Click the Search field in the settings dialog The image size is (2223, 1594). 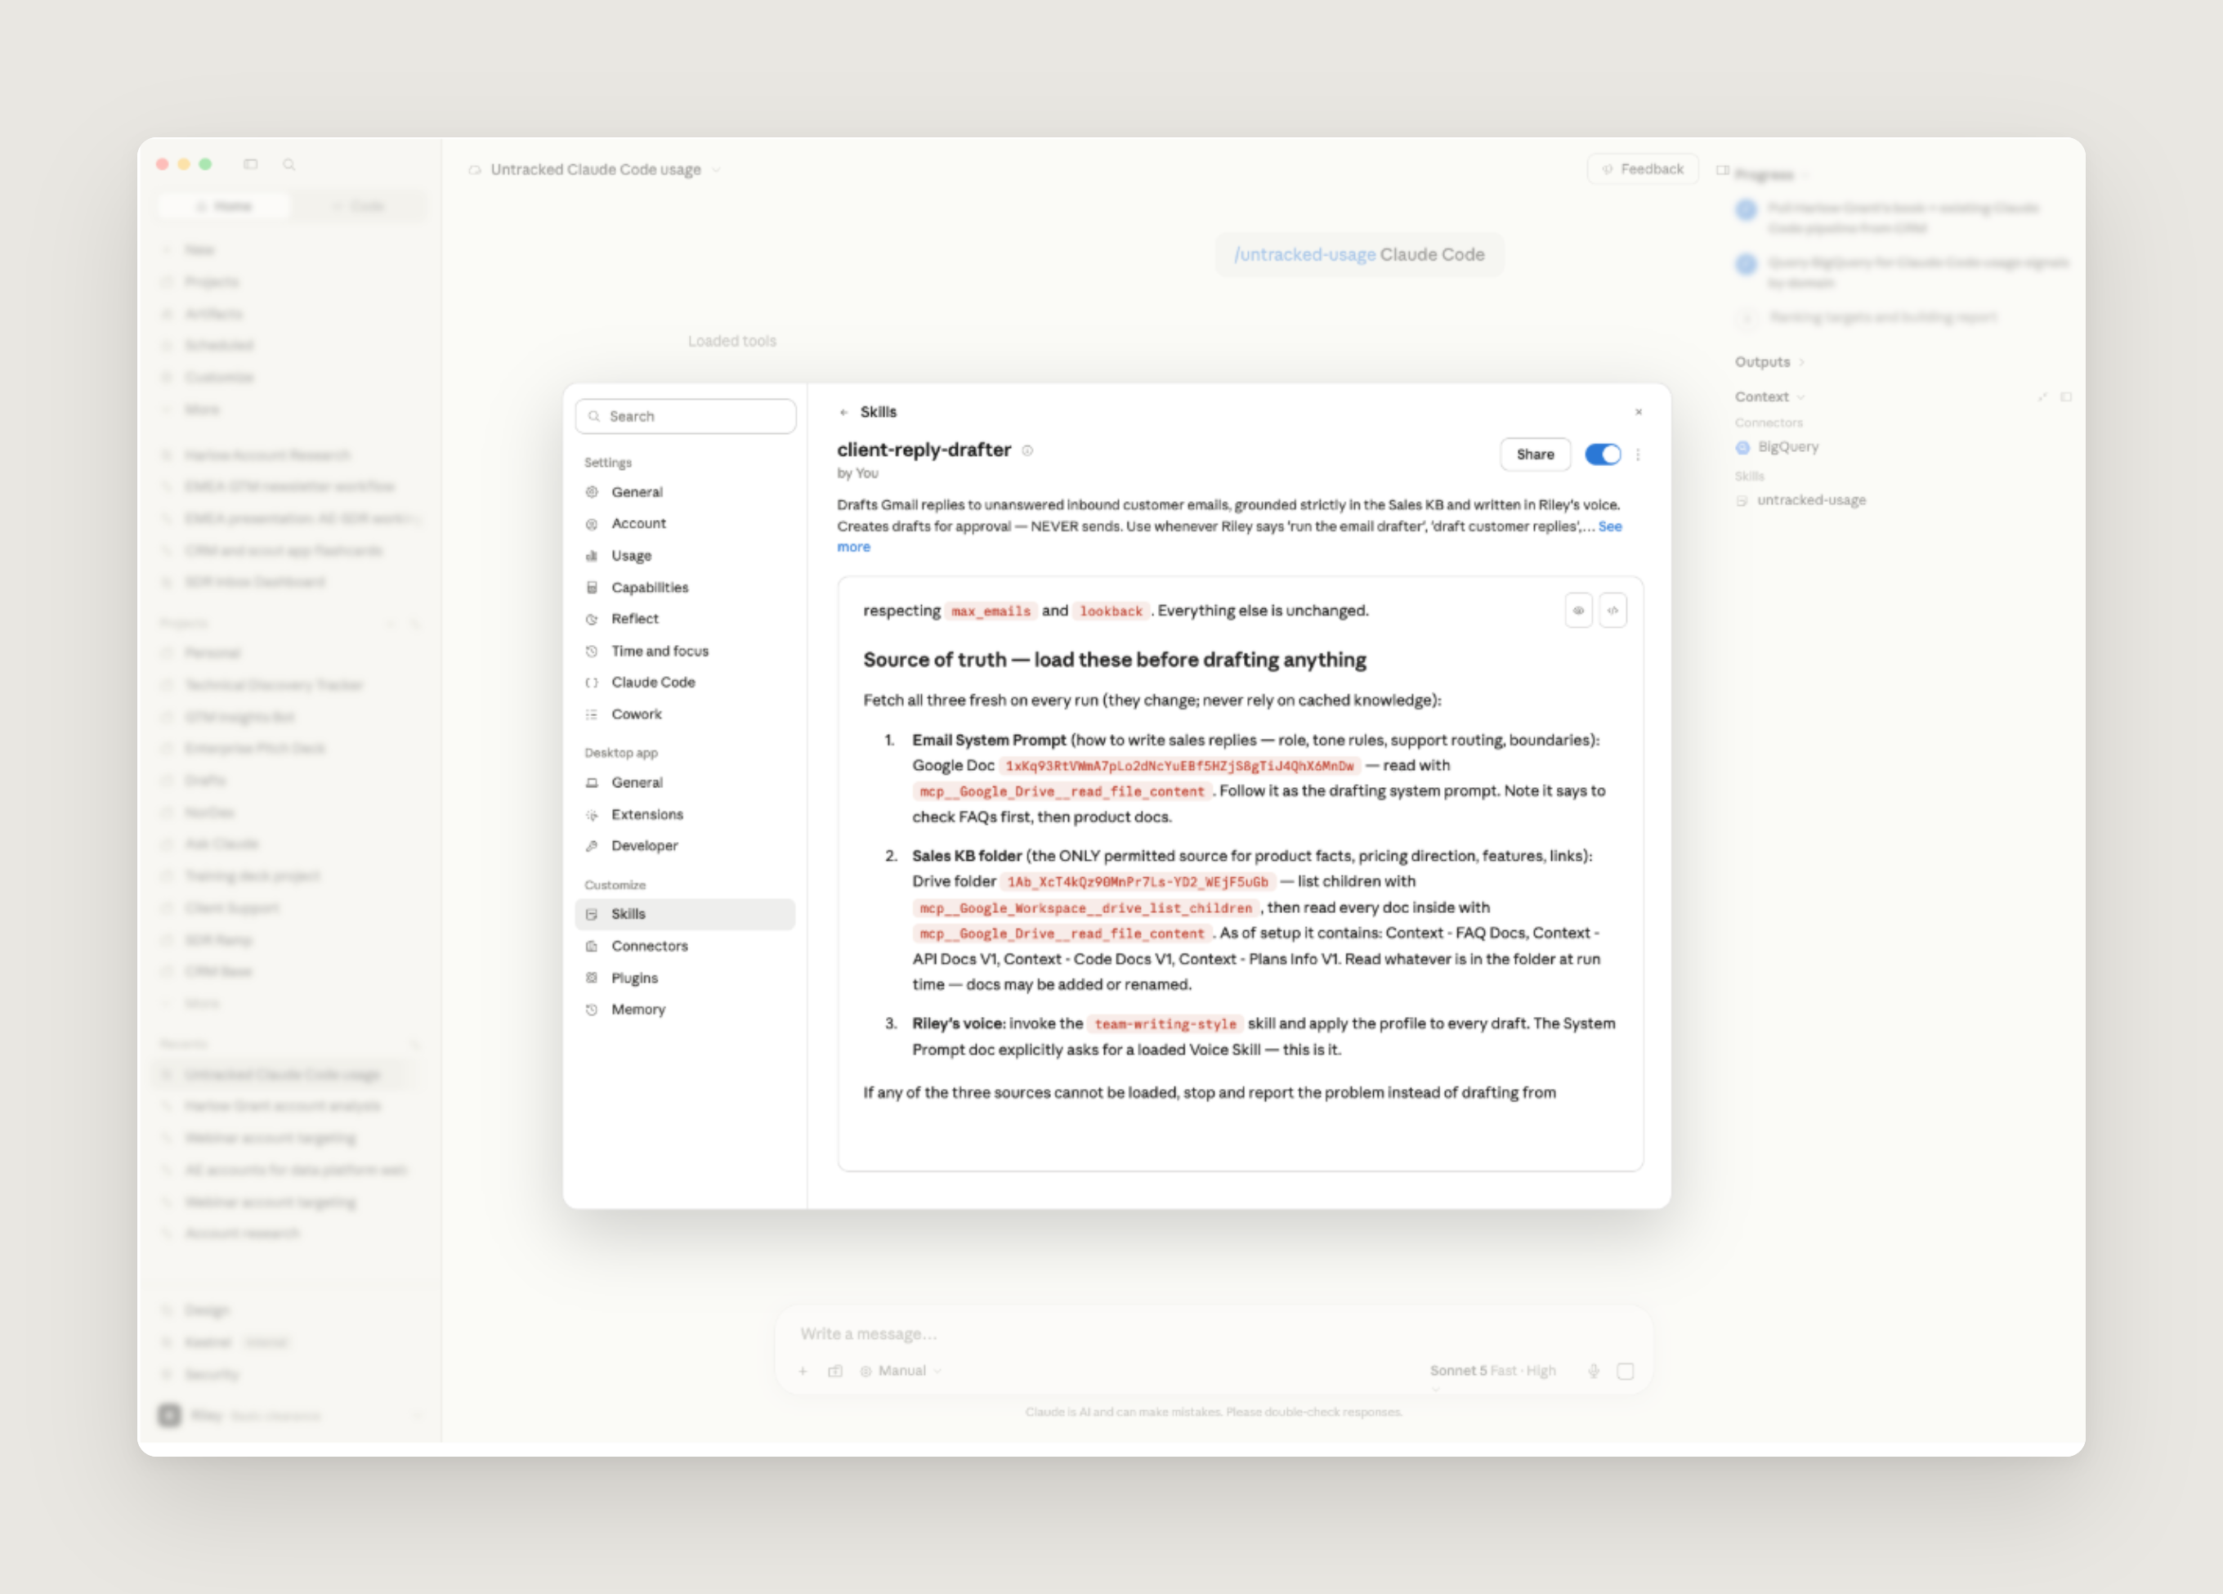tap(685, 417)
